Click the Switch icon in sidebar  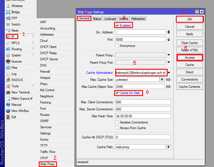click(x=8, y=24)
